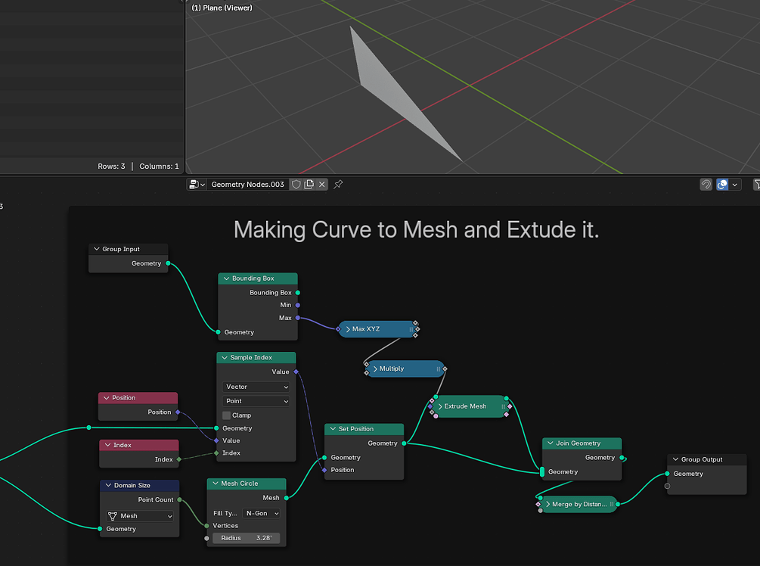The width and height of the screenshot is (760, 566).
Task: Expand the collapsed Max XYZ node
Action: 348,329
